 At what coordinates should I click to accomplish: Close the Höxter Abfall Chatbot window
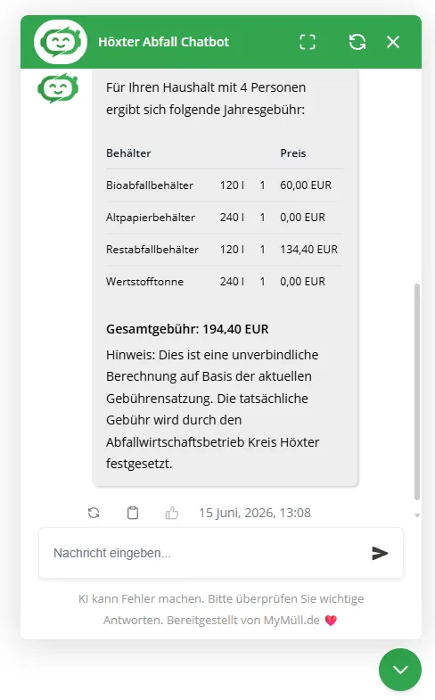[x=393, y=42]
